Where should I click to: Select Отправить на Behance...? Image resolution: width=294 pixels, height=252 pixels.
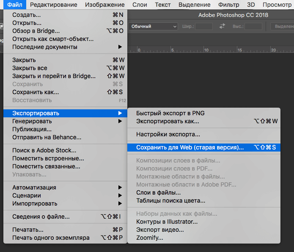(65, 137)
